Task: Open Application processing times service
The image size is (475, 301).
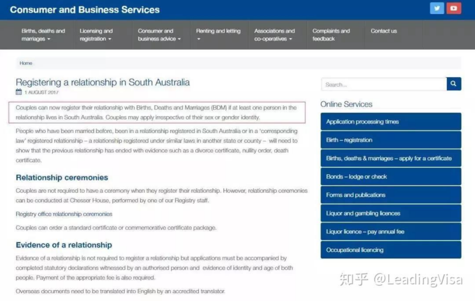Action: [x=391, y=122]
